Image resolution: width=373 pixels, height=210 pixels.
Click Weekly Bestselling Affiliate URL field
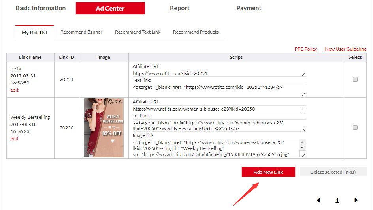219,109
